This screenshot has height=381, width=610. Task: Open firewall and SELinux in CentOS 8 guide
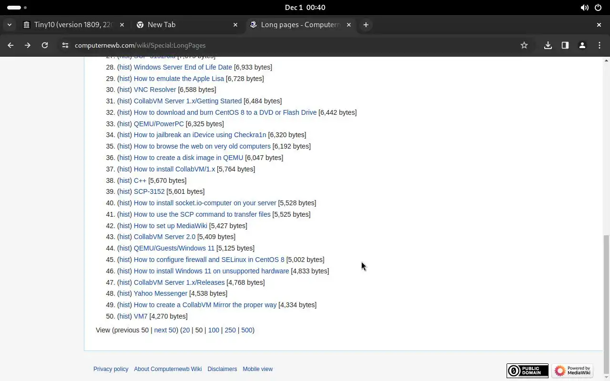point(209,260)
